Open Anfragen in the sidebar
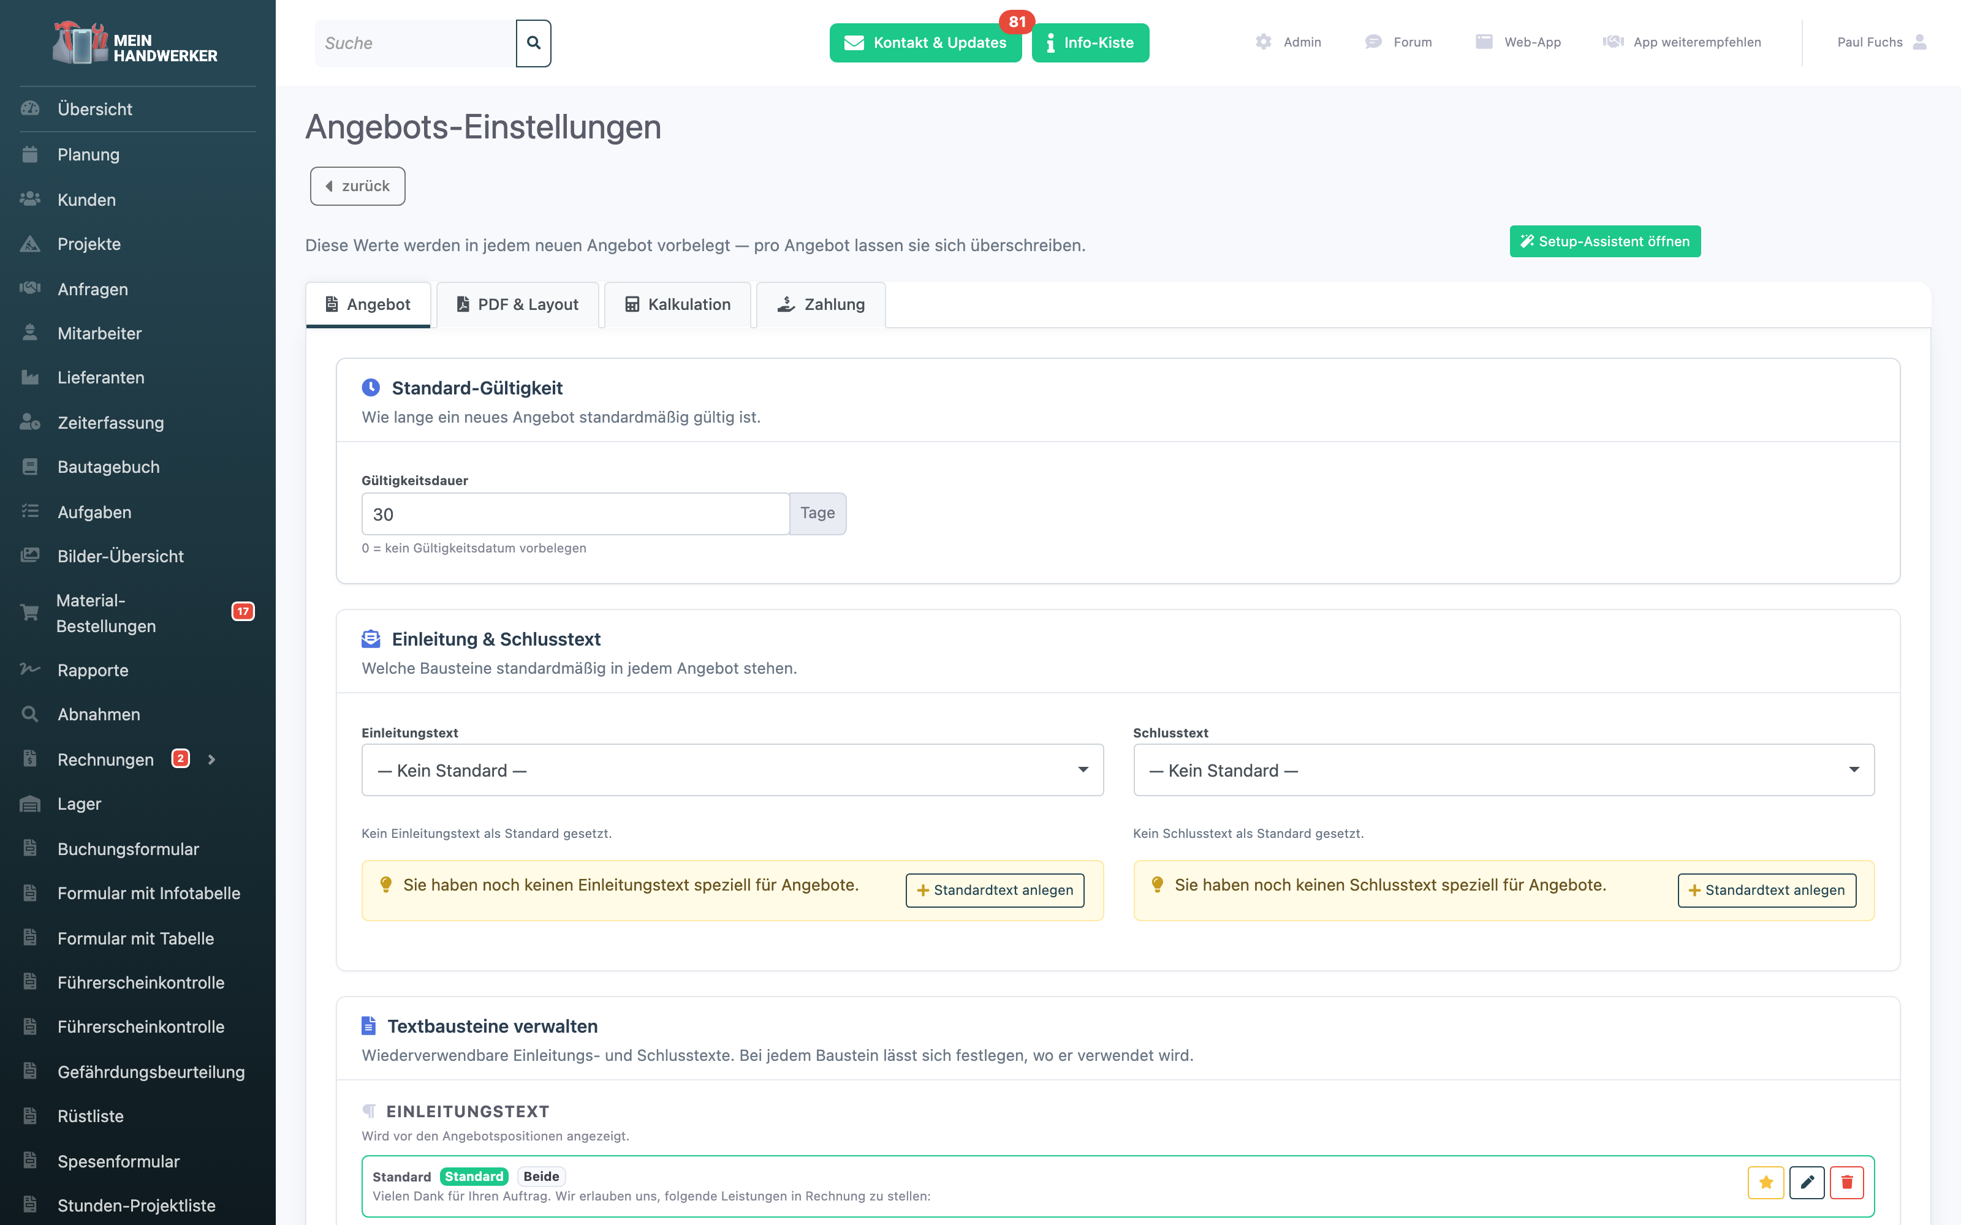 coord(93,288)
